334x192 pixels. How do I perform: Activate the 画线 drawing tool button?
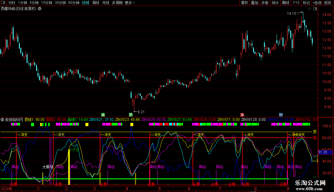[286, 3]
